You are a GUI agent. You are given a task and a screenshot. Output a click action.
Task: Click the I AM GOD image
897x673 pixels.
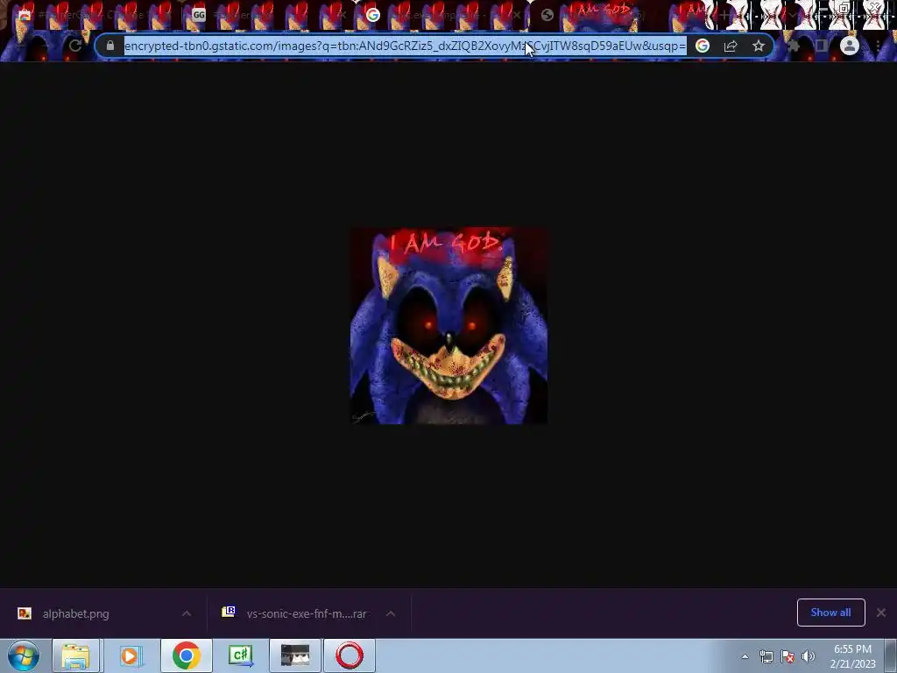point(448,326)
